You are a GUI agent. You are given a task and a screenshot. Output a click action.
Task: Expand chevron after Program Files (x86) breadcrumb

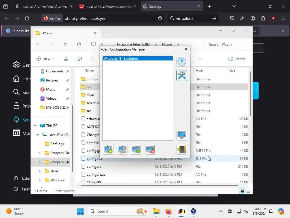[156, 44]
